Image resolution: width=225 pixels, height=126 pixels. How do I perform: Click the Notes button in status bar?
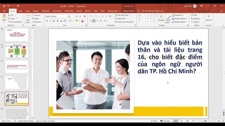pyautogui.click(x=154, y=121)
